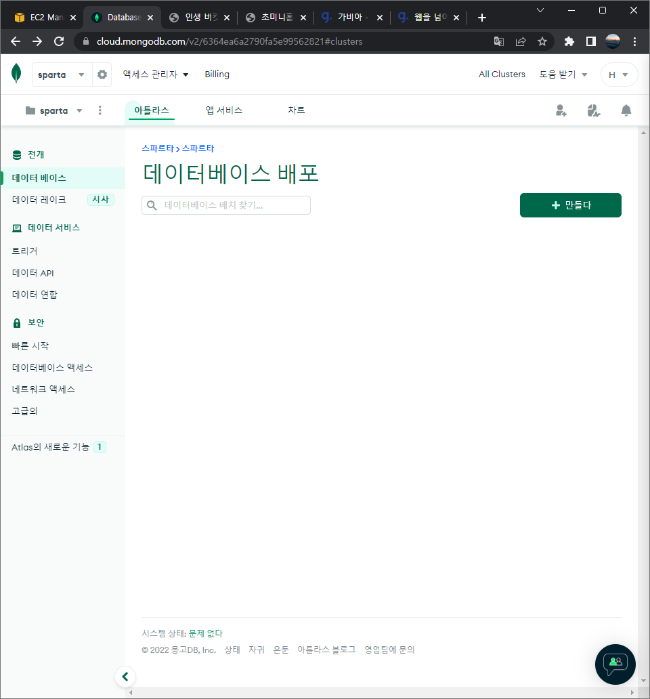650x699 pixels.
Task: Open the 상태 footer link
Action: (x=232, y=650)
